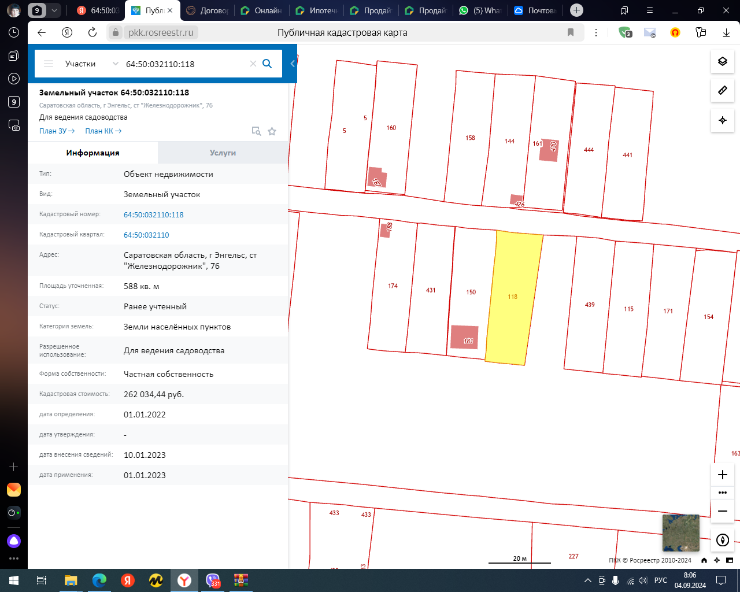Close the Публичная кадастровая карта tab

coord(170,10)
